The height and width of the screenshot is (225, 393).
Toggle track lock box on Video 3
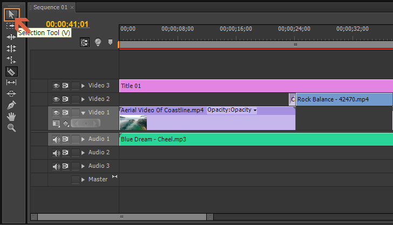76,86
